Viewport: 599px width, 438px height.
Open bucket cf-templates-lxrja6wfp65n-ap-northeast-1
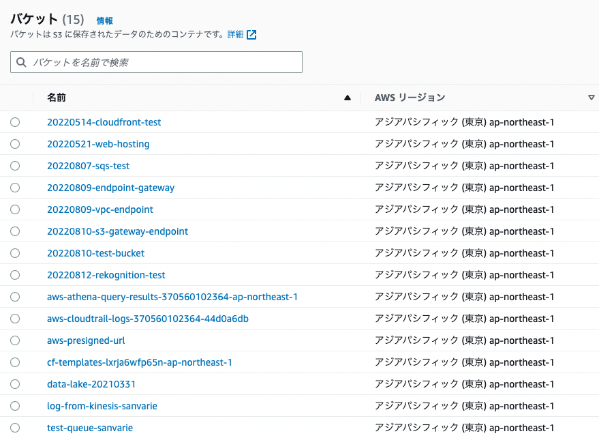pos(140,362)
